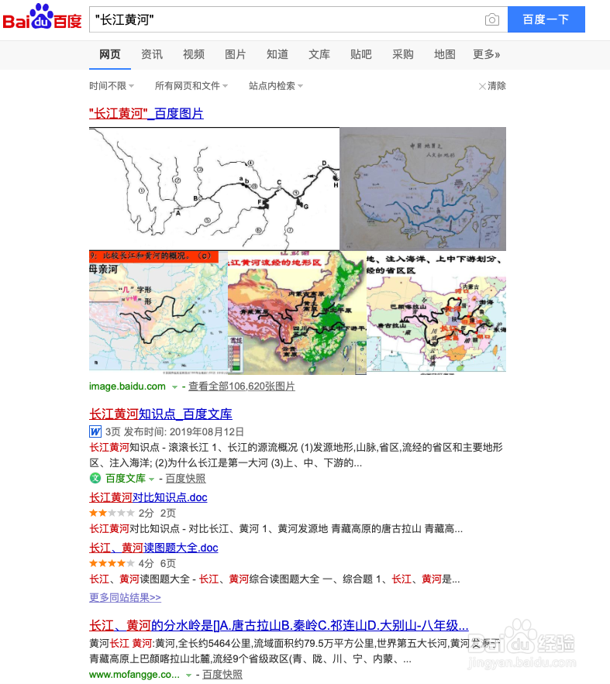This screenshot has height=684, width=610.
Task: Switch to 图片 tab
Action: coord(236,54)
